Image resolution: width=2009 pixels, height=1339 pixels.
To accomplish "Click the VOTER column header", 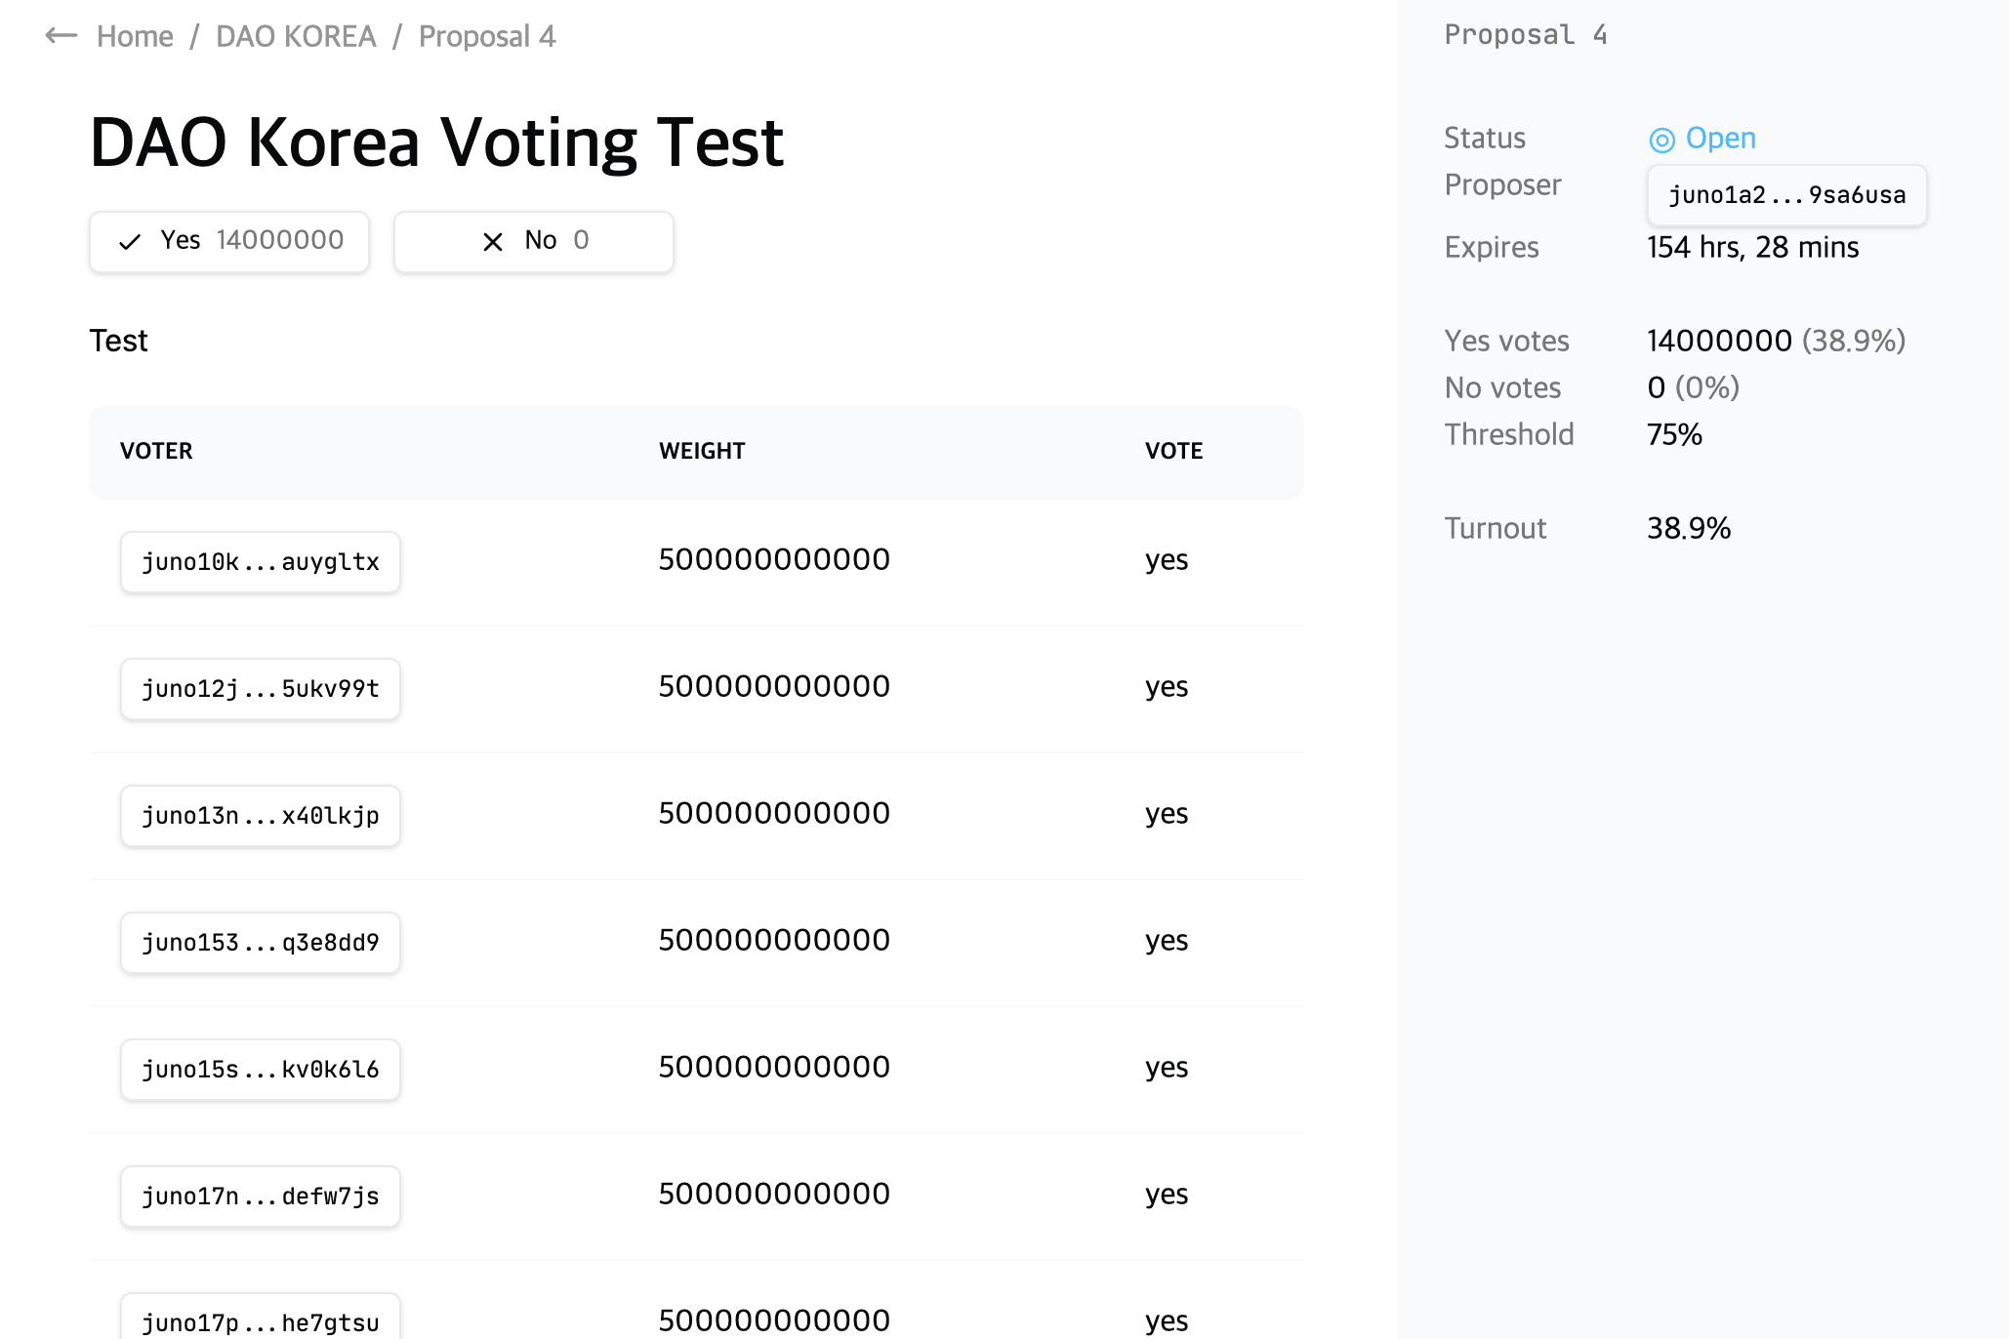I will 156,451.
